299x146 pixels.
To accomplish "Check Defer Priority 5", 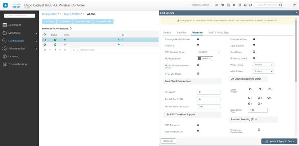I will [269, 98].
